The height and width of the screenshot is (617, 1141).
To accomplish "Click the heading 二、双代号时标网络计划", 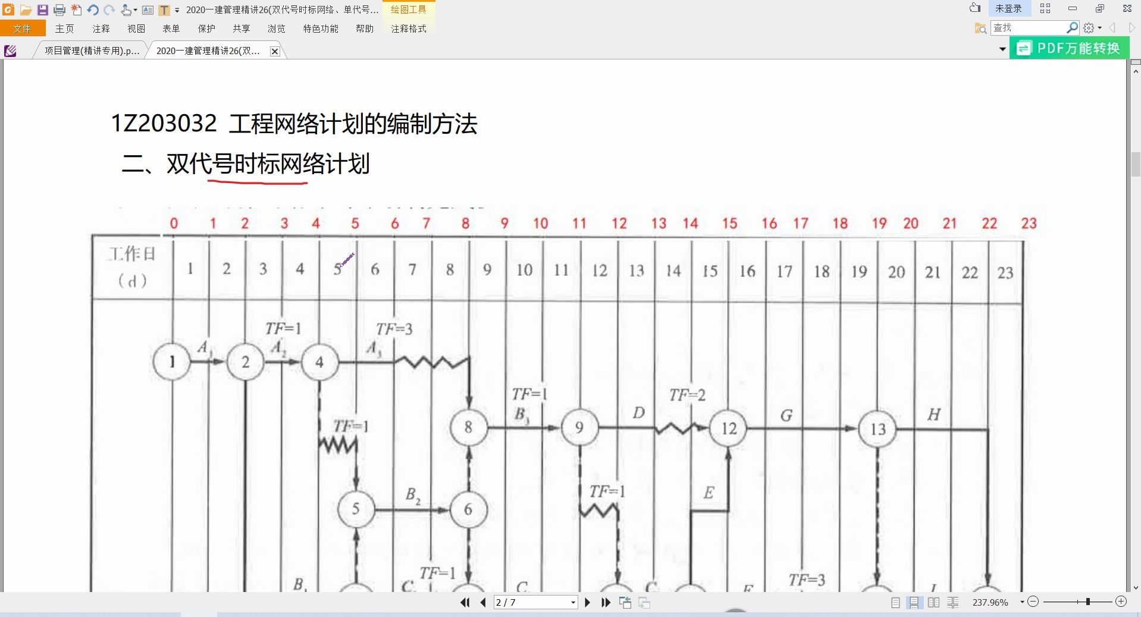I will tap(246, 163).
